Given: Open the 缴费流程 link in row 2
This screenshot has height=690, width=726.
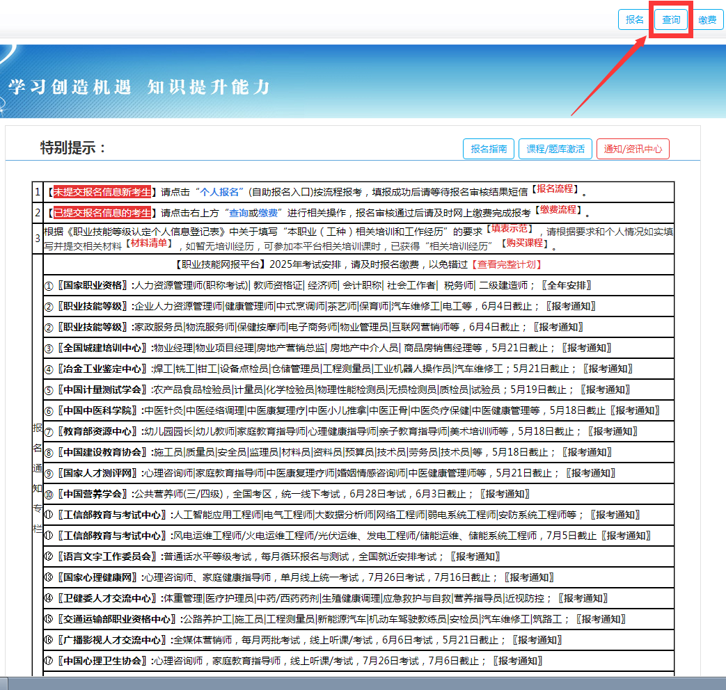Looking at the screenshot, I should point(558,210).
